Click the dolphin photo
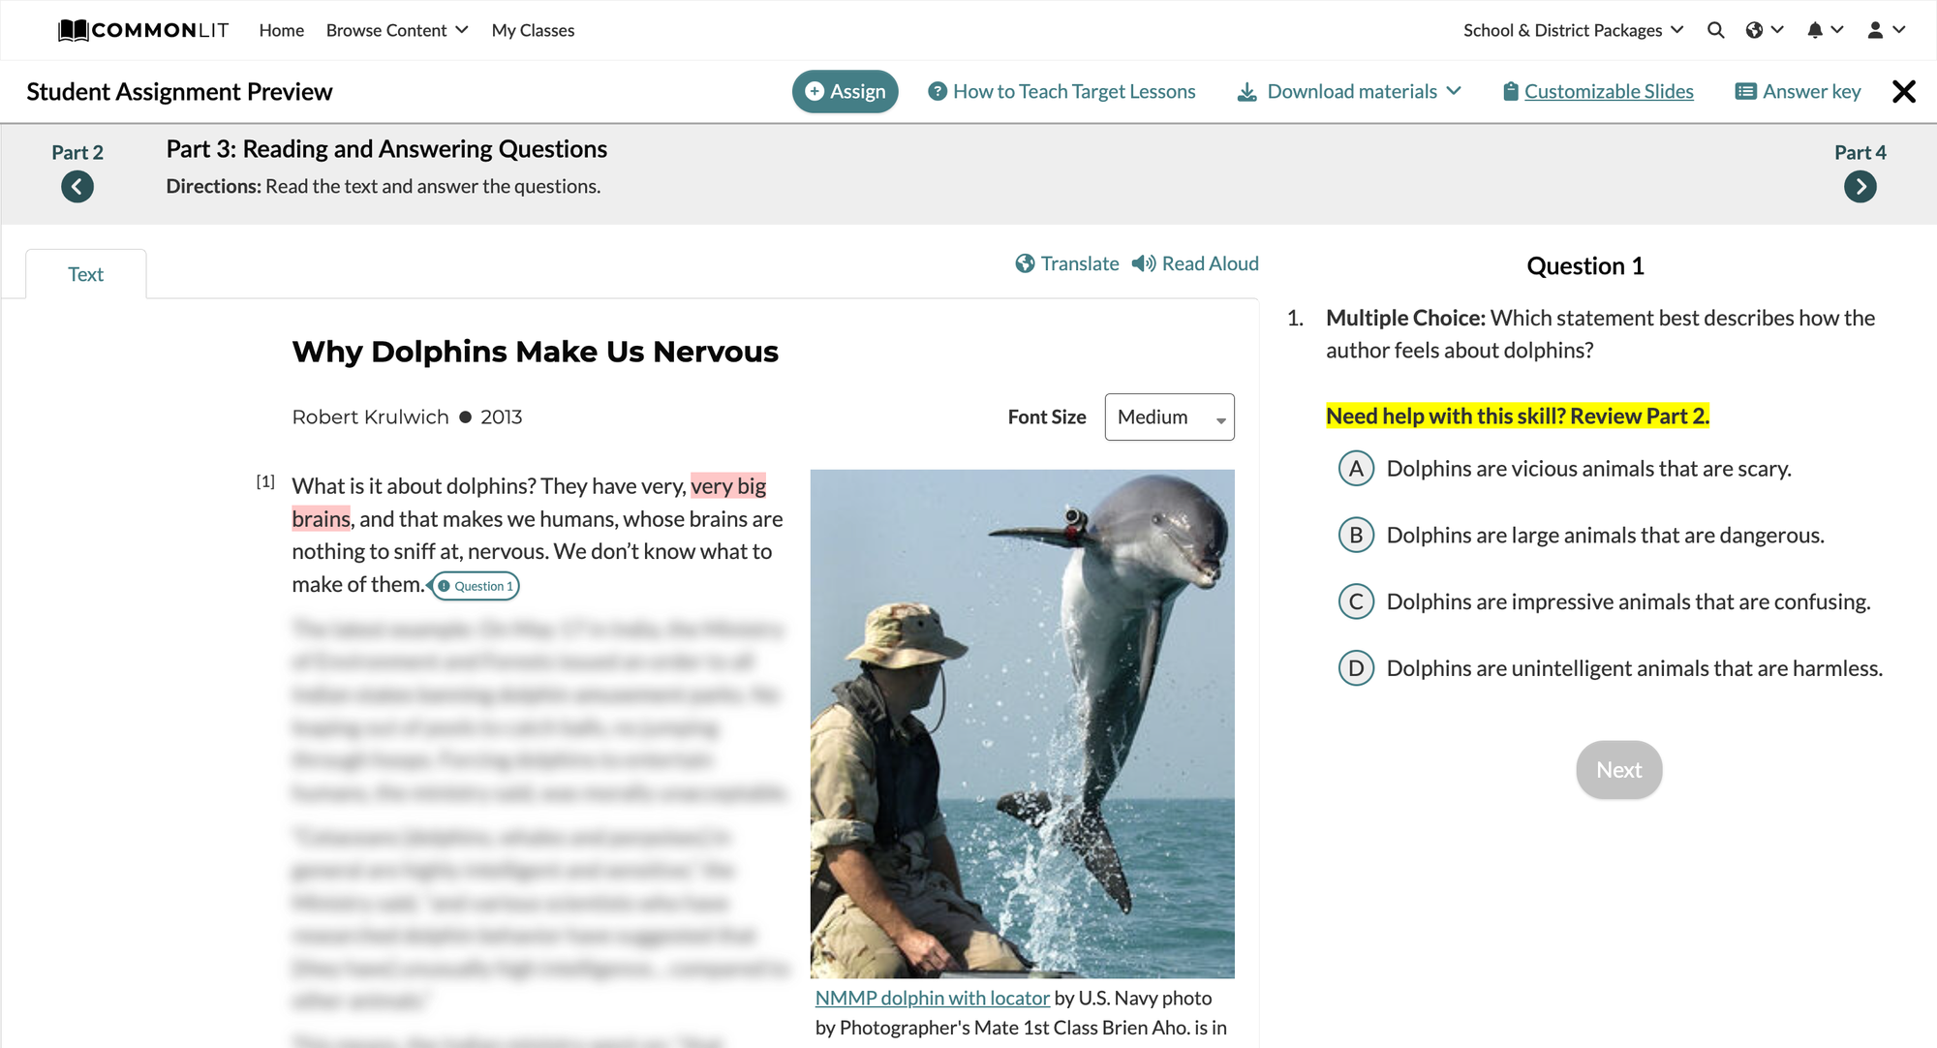The height and width of the screenshot is (1048, 1937). [1023, 724]
